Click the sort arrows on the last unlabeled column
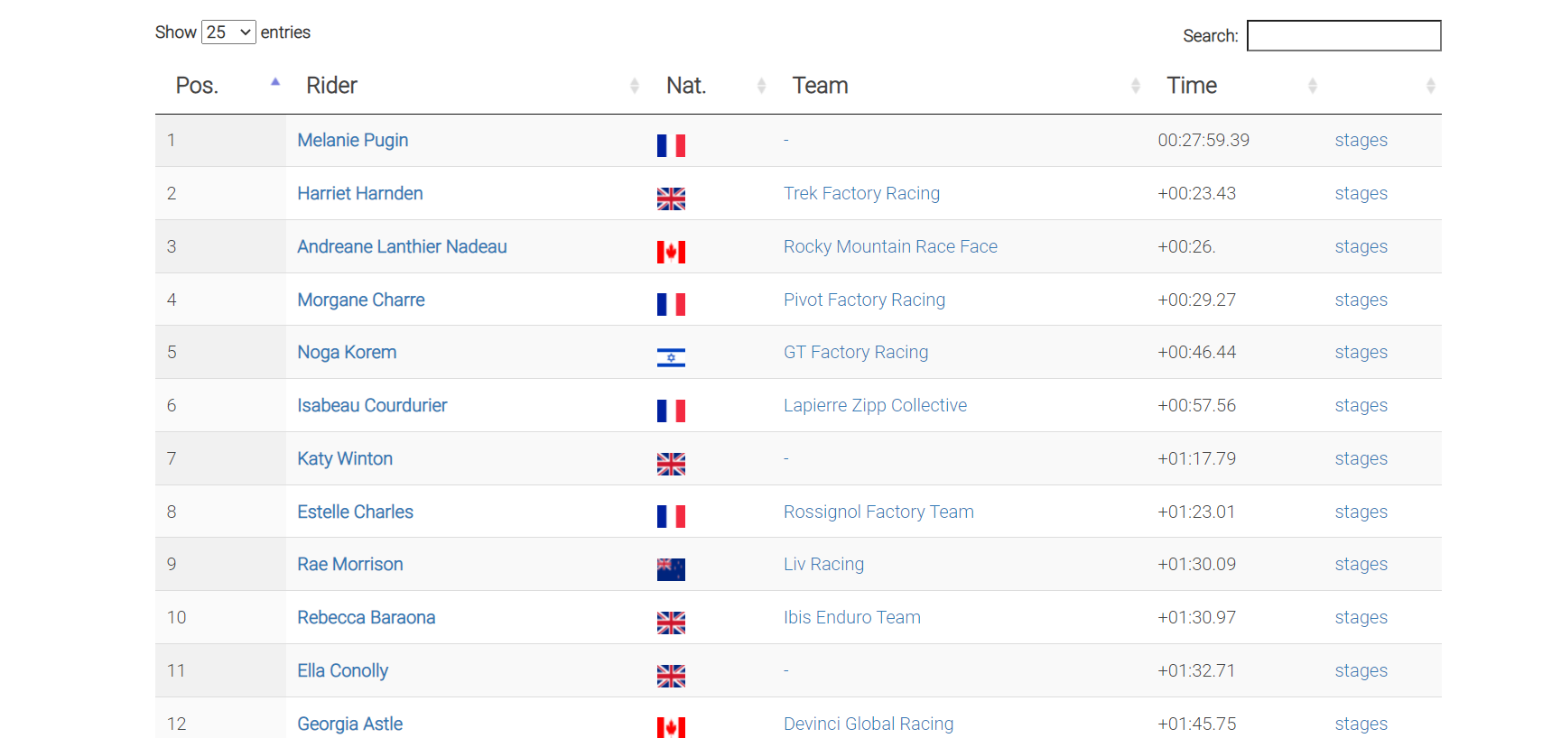 [x=1430, y=86]
